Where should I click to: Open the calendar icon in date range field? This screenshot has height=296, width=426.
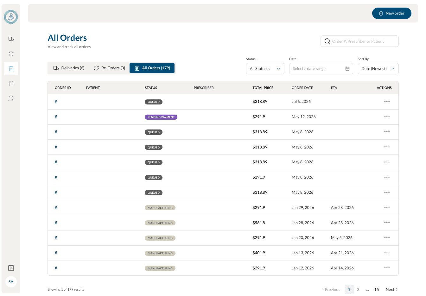[347, 69]
